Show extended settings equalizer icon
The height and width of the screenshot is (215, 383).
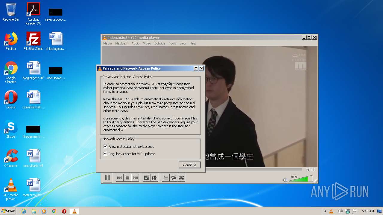pos(154,178)
